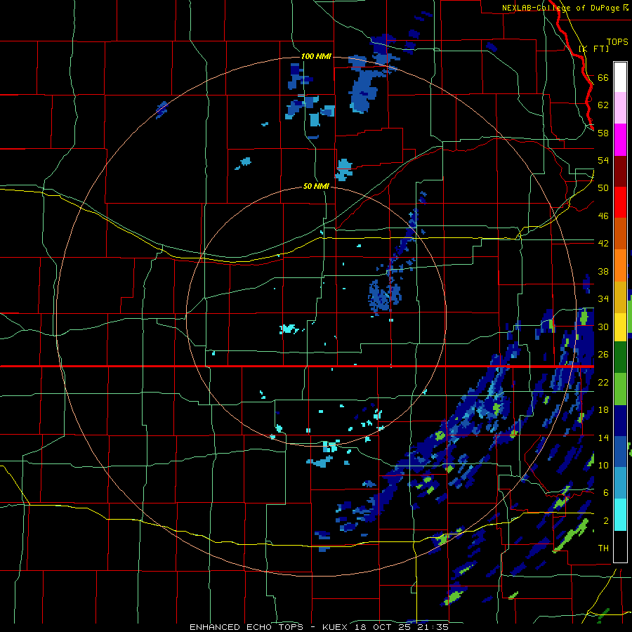Pick the magenta legend swatch
This screenshot has width=632, height=632.
click(x=620, y=140)
